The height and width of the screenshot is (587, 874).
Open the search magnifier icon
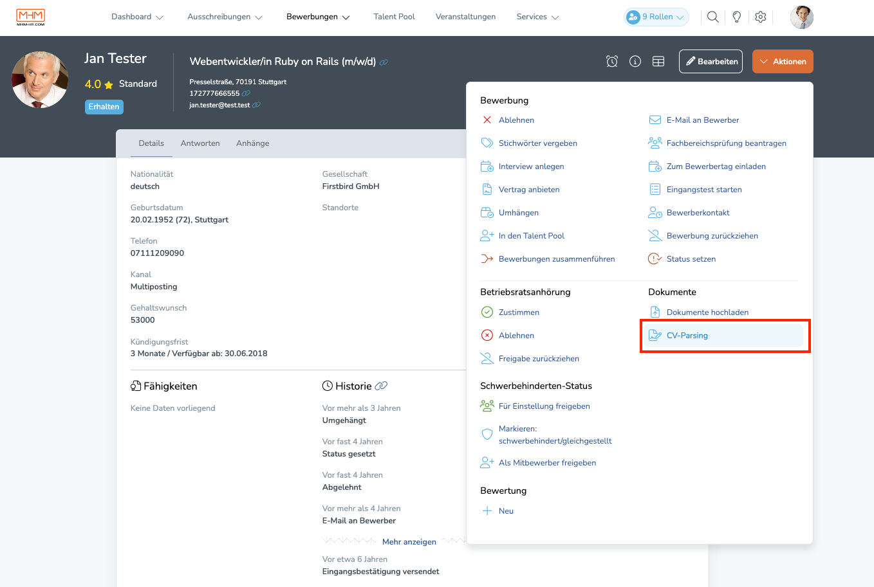(x=713, y=17)
